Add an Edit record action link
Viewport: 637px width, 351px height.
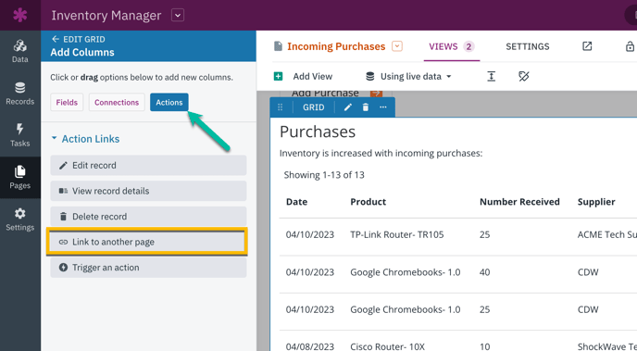click(148, 166)
